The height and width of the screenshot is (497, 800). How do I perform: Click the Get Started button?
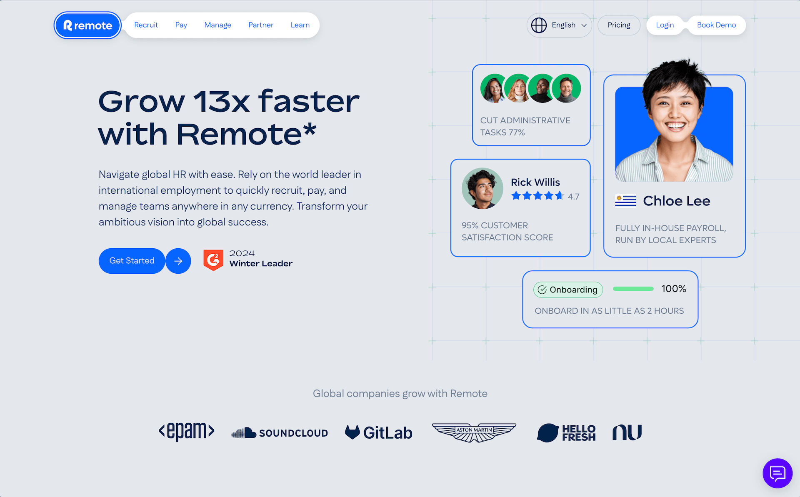tap(132, 260)
